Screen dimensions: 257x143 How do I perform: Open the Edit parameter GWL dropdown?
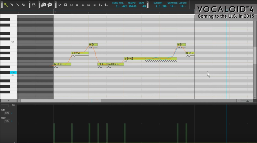[8, 113]
